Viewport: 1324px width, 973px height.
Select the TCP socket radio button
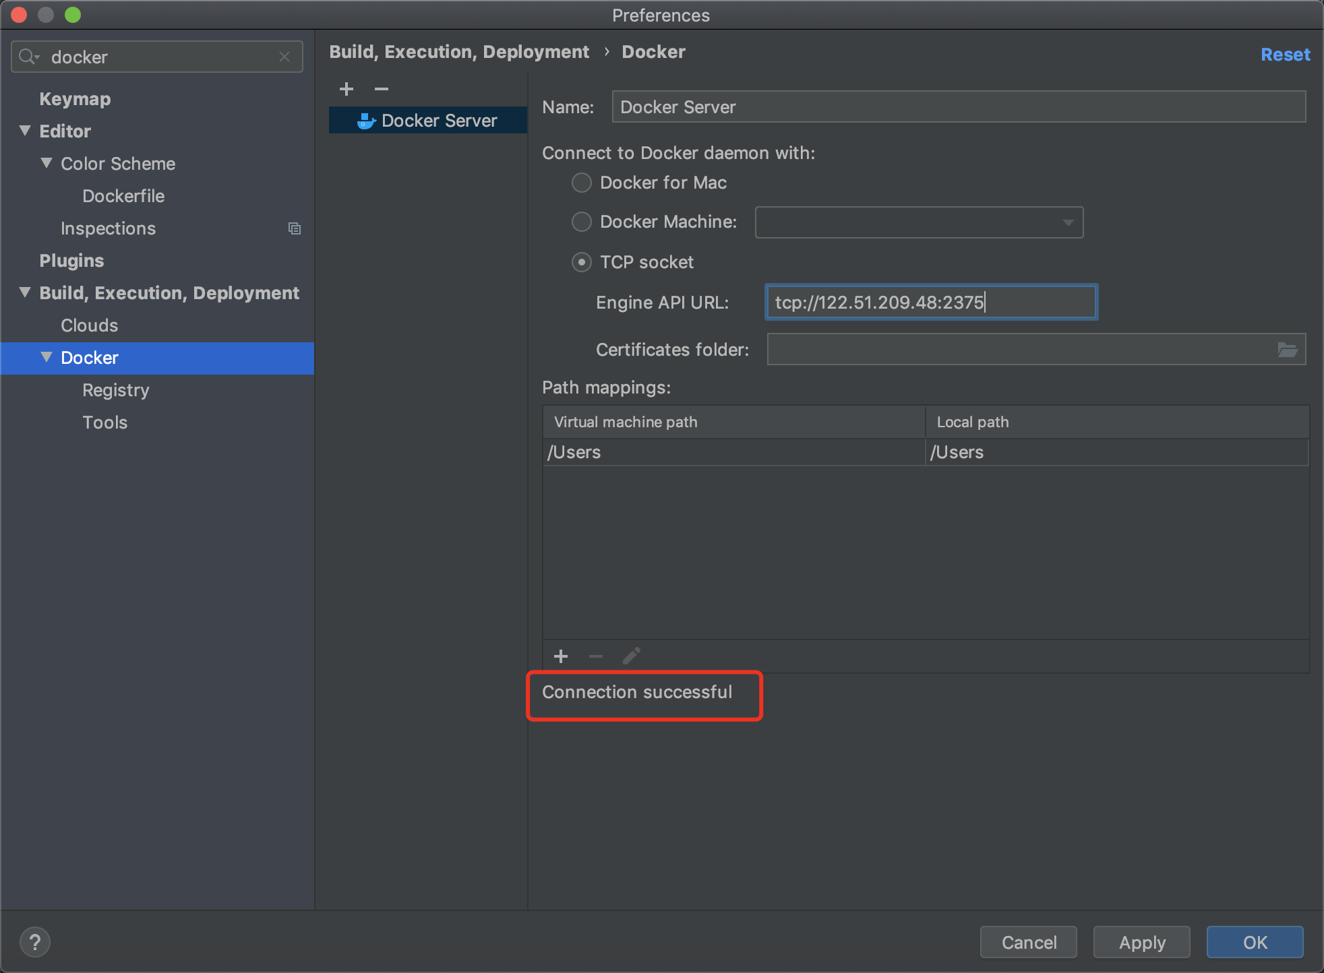tap(582, 262)
